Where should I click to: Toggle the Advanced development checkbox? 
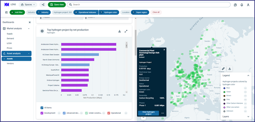click(64, 113)
